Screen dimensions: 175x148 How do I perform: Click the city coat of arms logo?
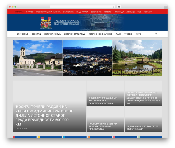(46, 23)
